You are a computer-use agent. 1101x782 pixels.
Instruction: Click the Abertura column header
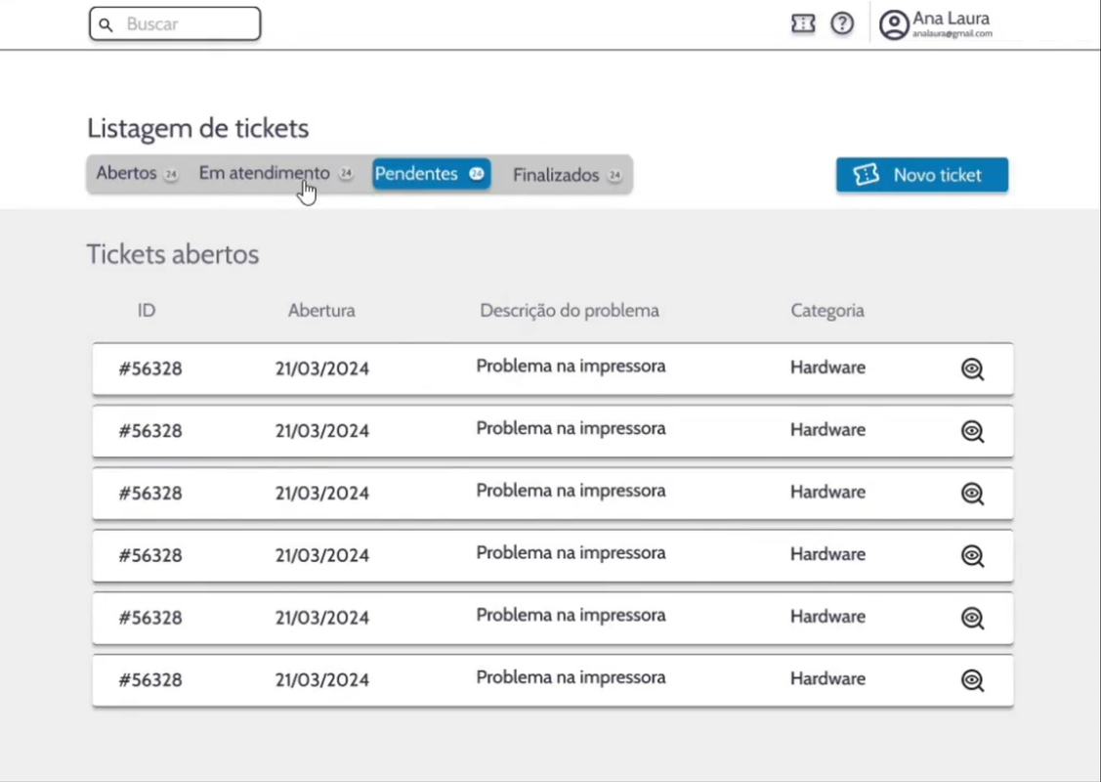point(321,311)
